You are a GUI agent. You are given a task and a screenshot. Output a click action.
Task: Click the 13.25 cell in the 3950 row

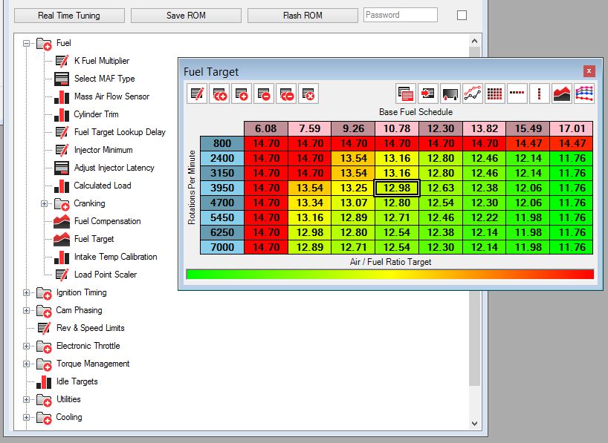[353, 188]
